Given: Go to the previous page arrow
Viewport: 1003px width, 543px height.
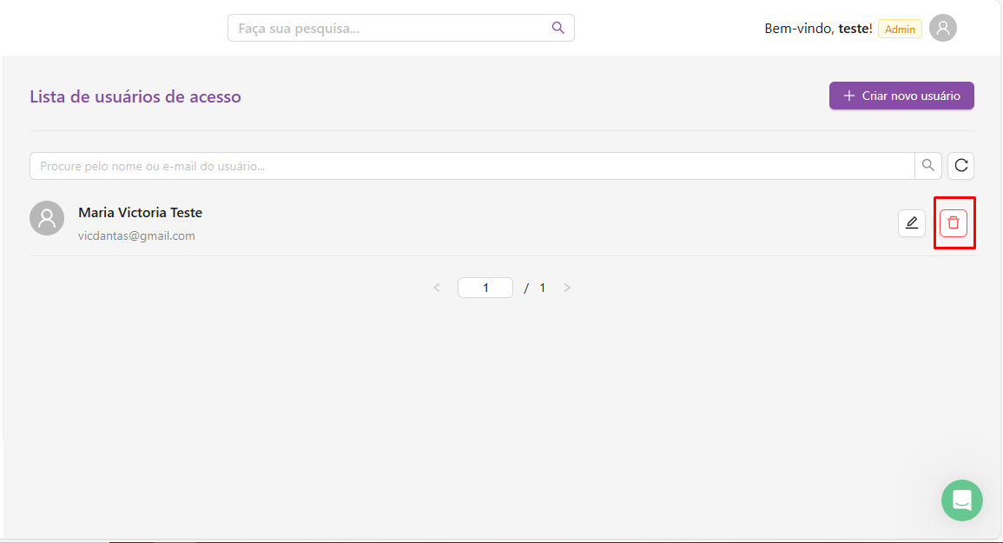Looking at the screenshot, I should [437, 288].
